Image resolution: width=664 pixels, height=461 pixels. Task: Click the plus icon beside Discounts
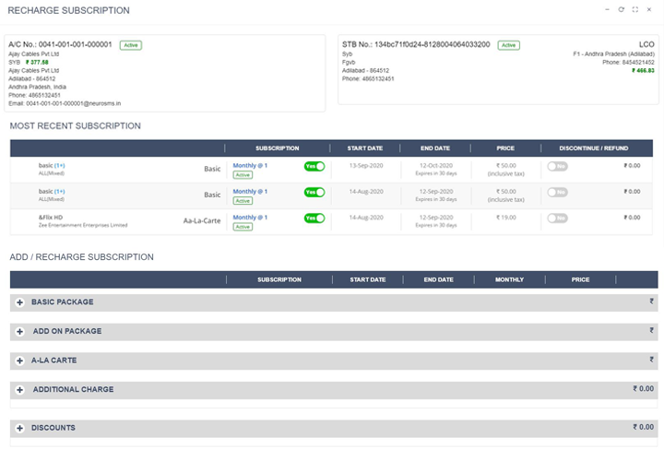19,428
